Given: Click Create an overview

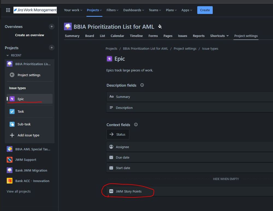Looking at the screenshot, I should click(30, 35).
